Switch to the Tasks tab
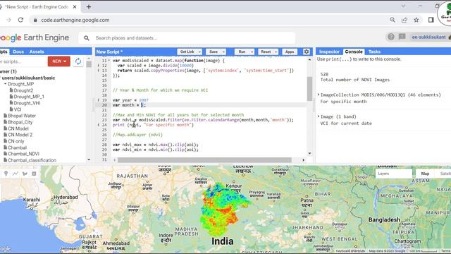Viewport: 451px width, 254px height. (x=374, y=52)
